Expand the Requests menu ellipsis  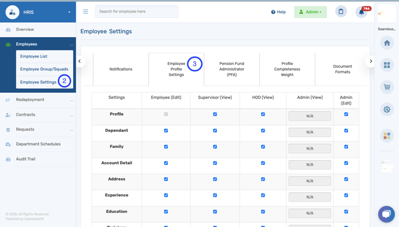point(71,130)
